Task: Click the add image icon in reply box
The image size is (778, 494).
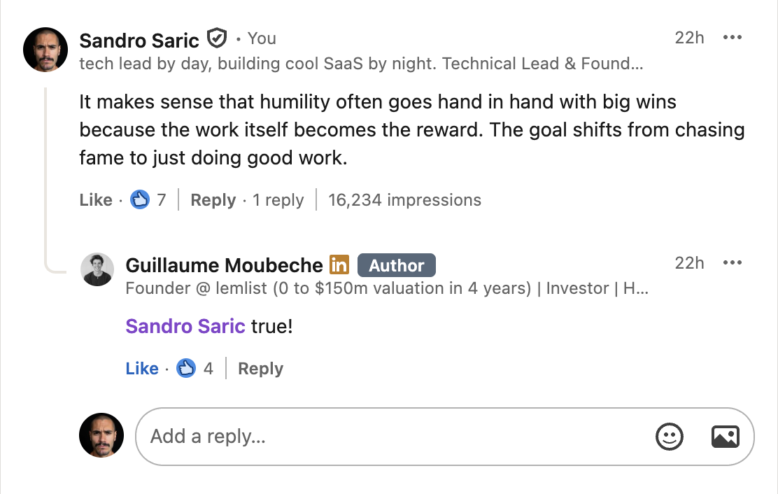Action: point(725,437)
